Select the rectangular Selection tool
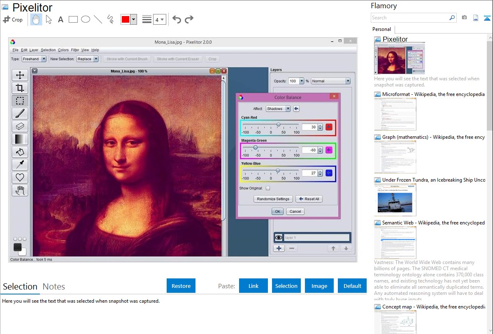Viewport: 493px width, 334px height. (20, 101)
